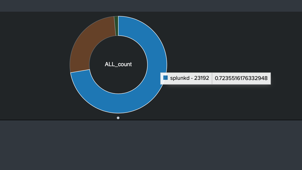Viewport: 302px width, 170px height.
Task: Click the dotted divider inside the tooltip
Action: [212, 78]
